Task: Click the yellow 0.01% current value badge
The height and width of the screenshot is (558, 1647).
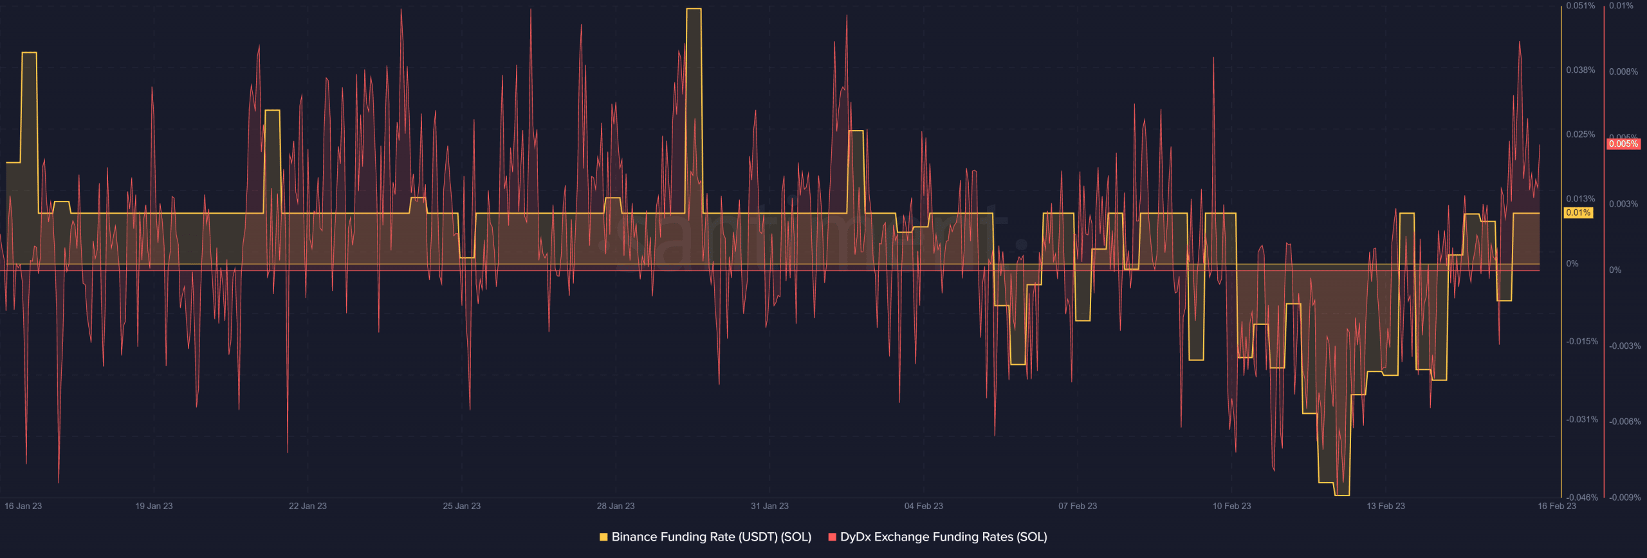Action: coord(1578,212)
